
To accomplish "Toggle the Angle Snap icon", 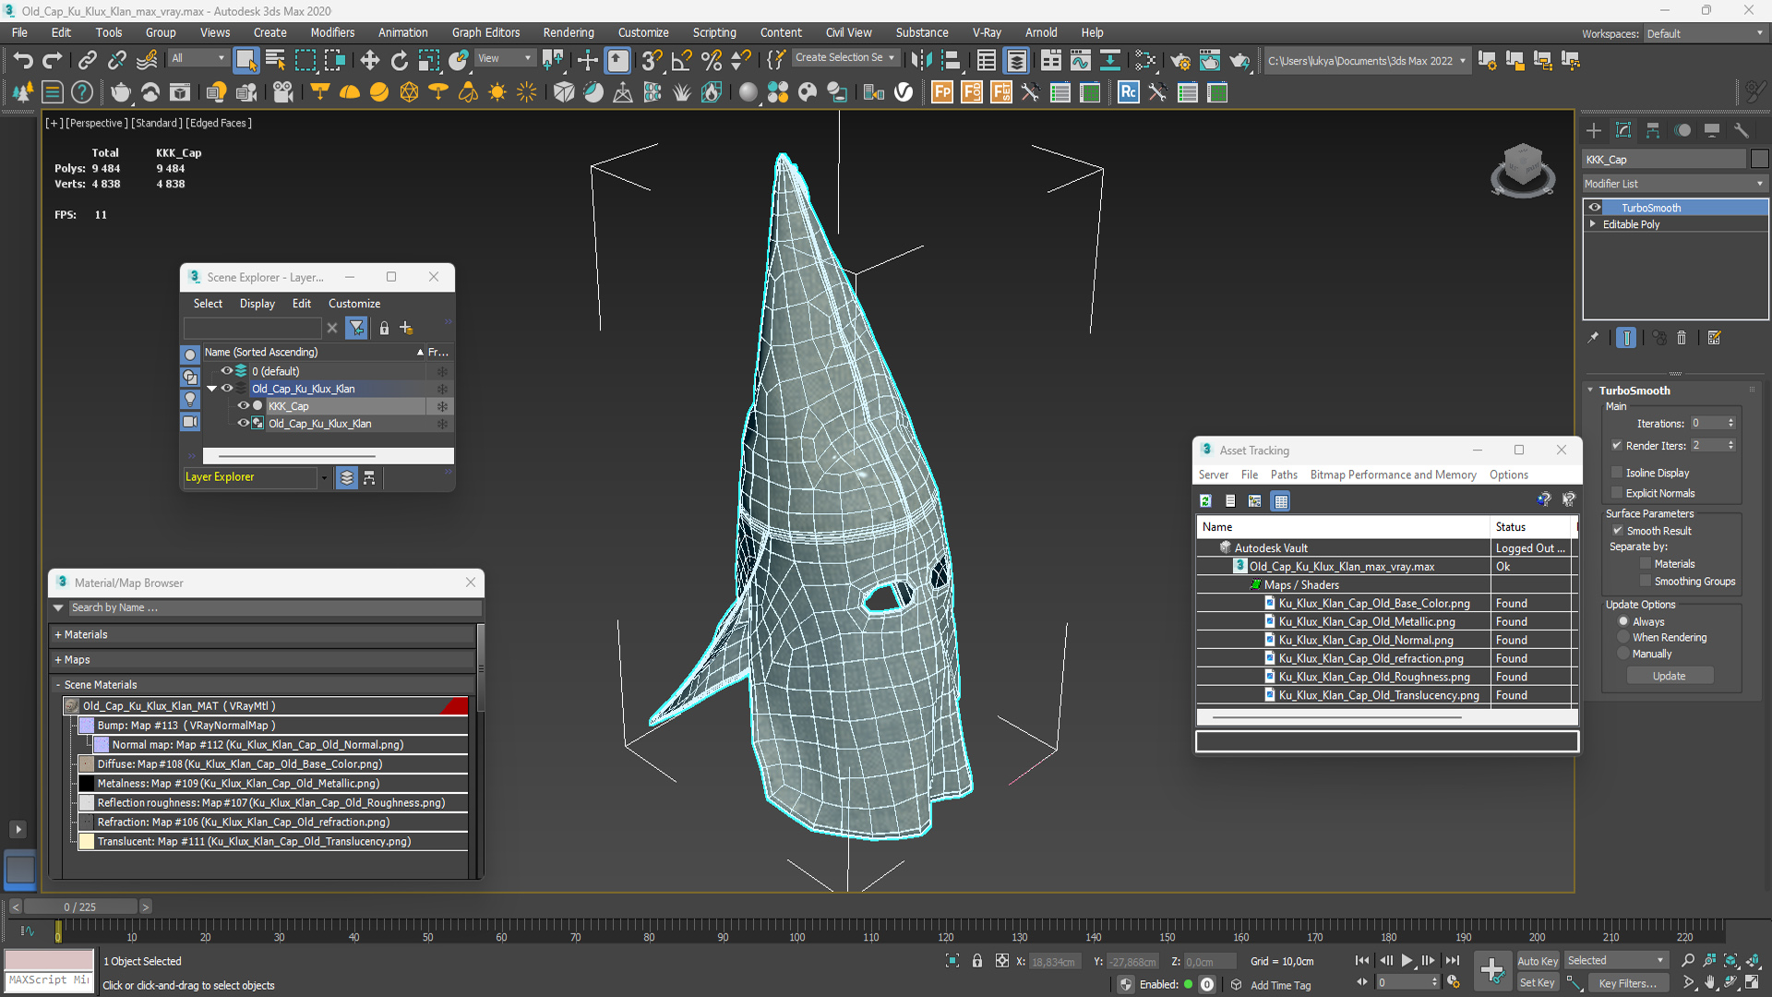I will (681, 61).
